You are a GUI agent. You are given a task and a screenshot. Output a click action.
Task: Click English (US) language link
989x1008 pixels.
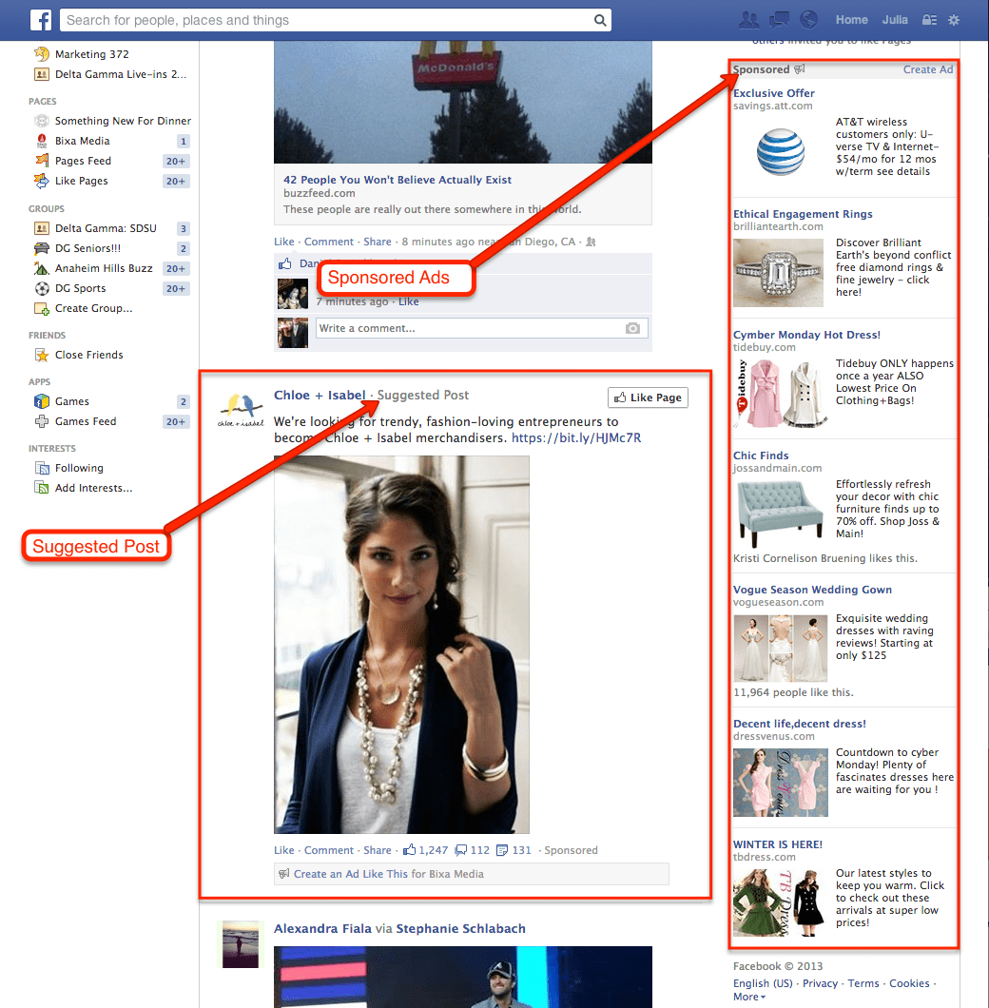click(763, 983)
